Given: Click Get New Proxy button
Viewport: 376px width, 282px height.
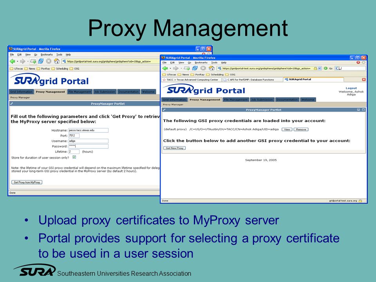Looking at the screenshot, I should tap(175, 148).
